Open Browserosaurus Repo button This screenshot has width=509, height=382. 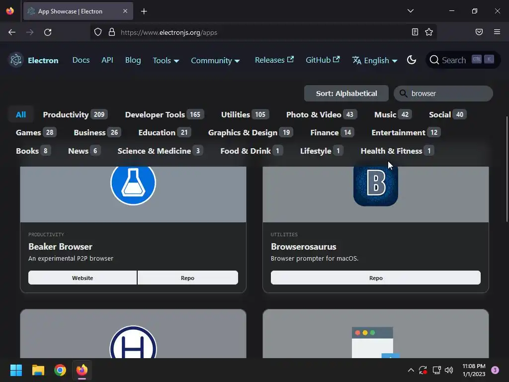click(376, 278)
